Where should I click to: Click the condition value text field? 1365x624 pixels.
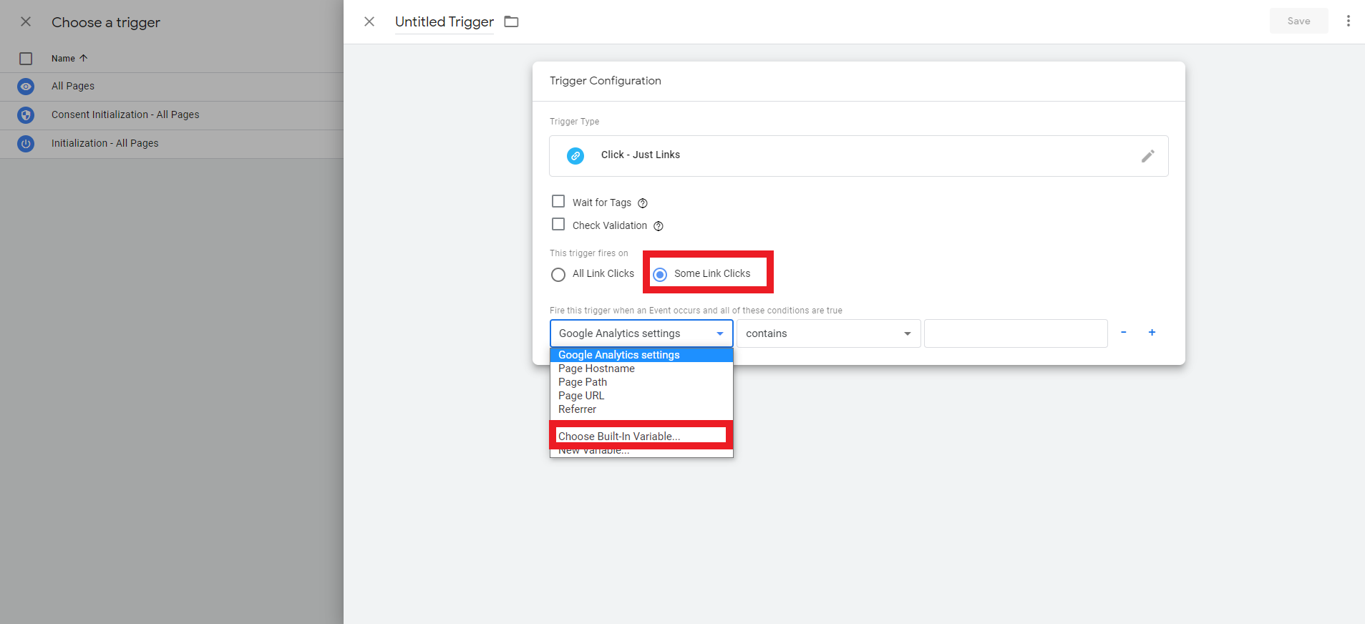pos(1015,333)
